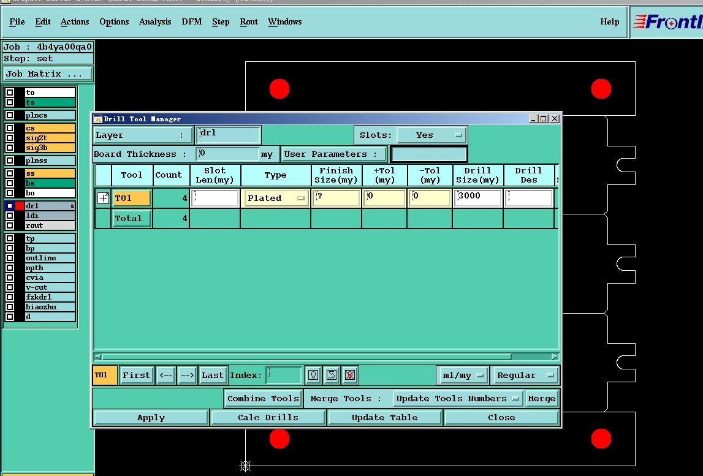Click the Board Thickness input field

(228, 154)
